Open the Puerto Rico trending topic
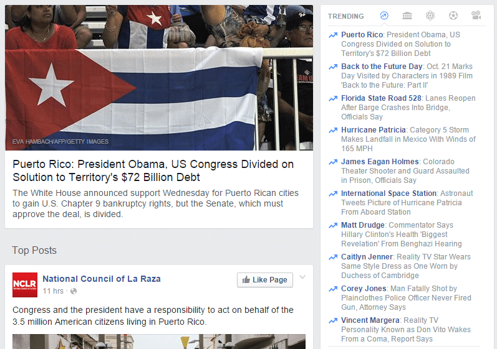The height and width of the screenshot is (349, 497). tap(362, 35)
